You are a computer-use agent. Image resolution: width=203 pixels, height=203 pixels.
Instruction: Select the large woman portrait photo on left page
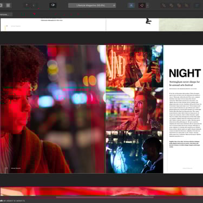[x=53, y=109]
